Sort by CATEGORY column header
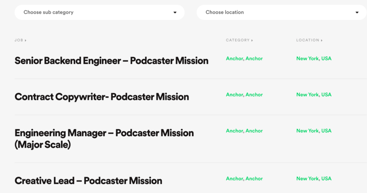The image size is (367, 193). pos(240,40)
